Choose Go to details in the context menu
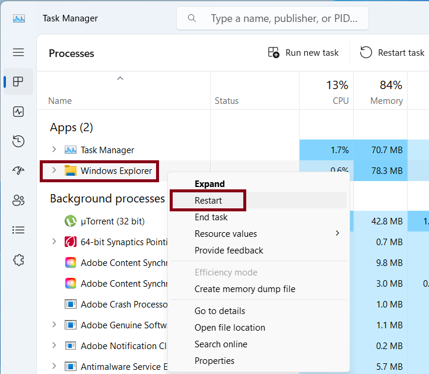The height and width of the screenshot is (374, 429). pos(220,311)
